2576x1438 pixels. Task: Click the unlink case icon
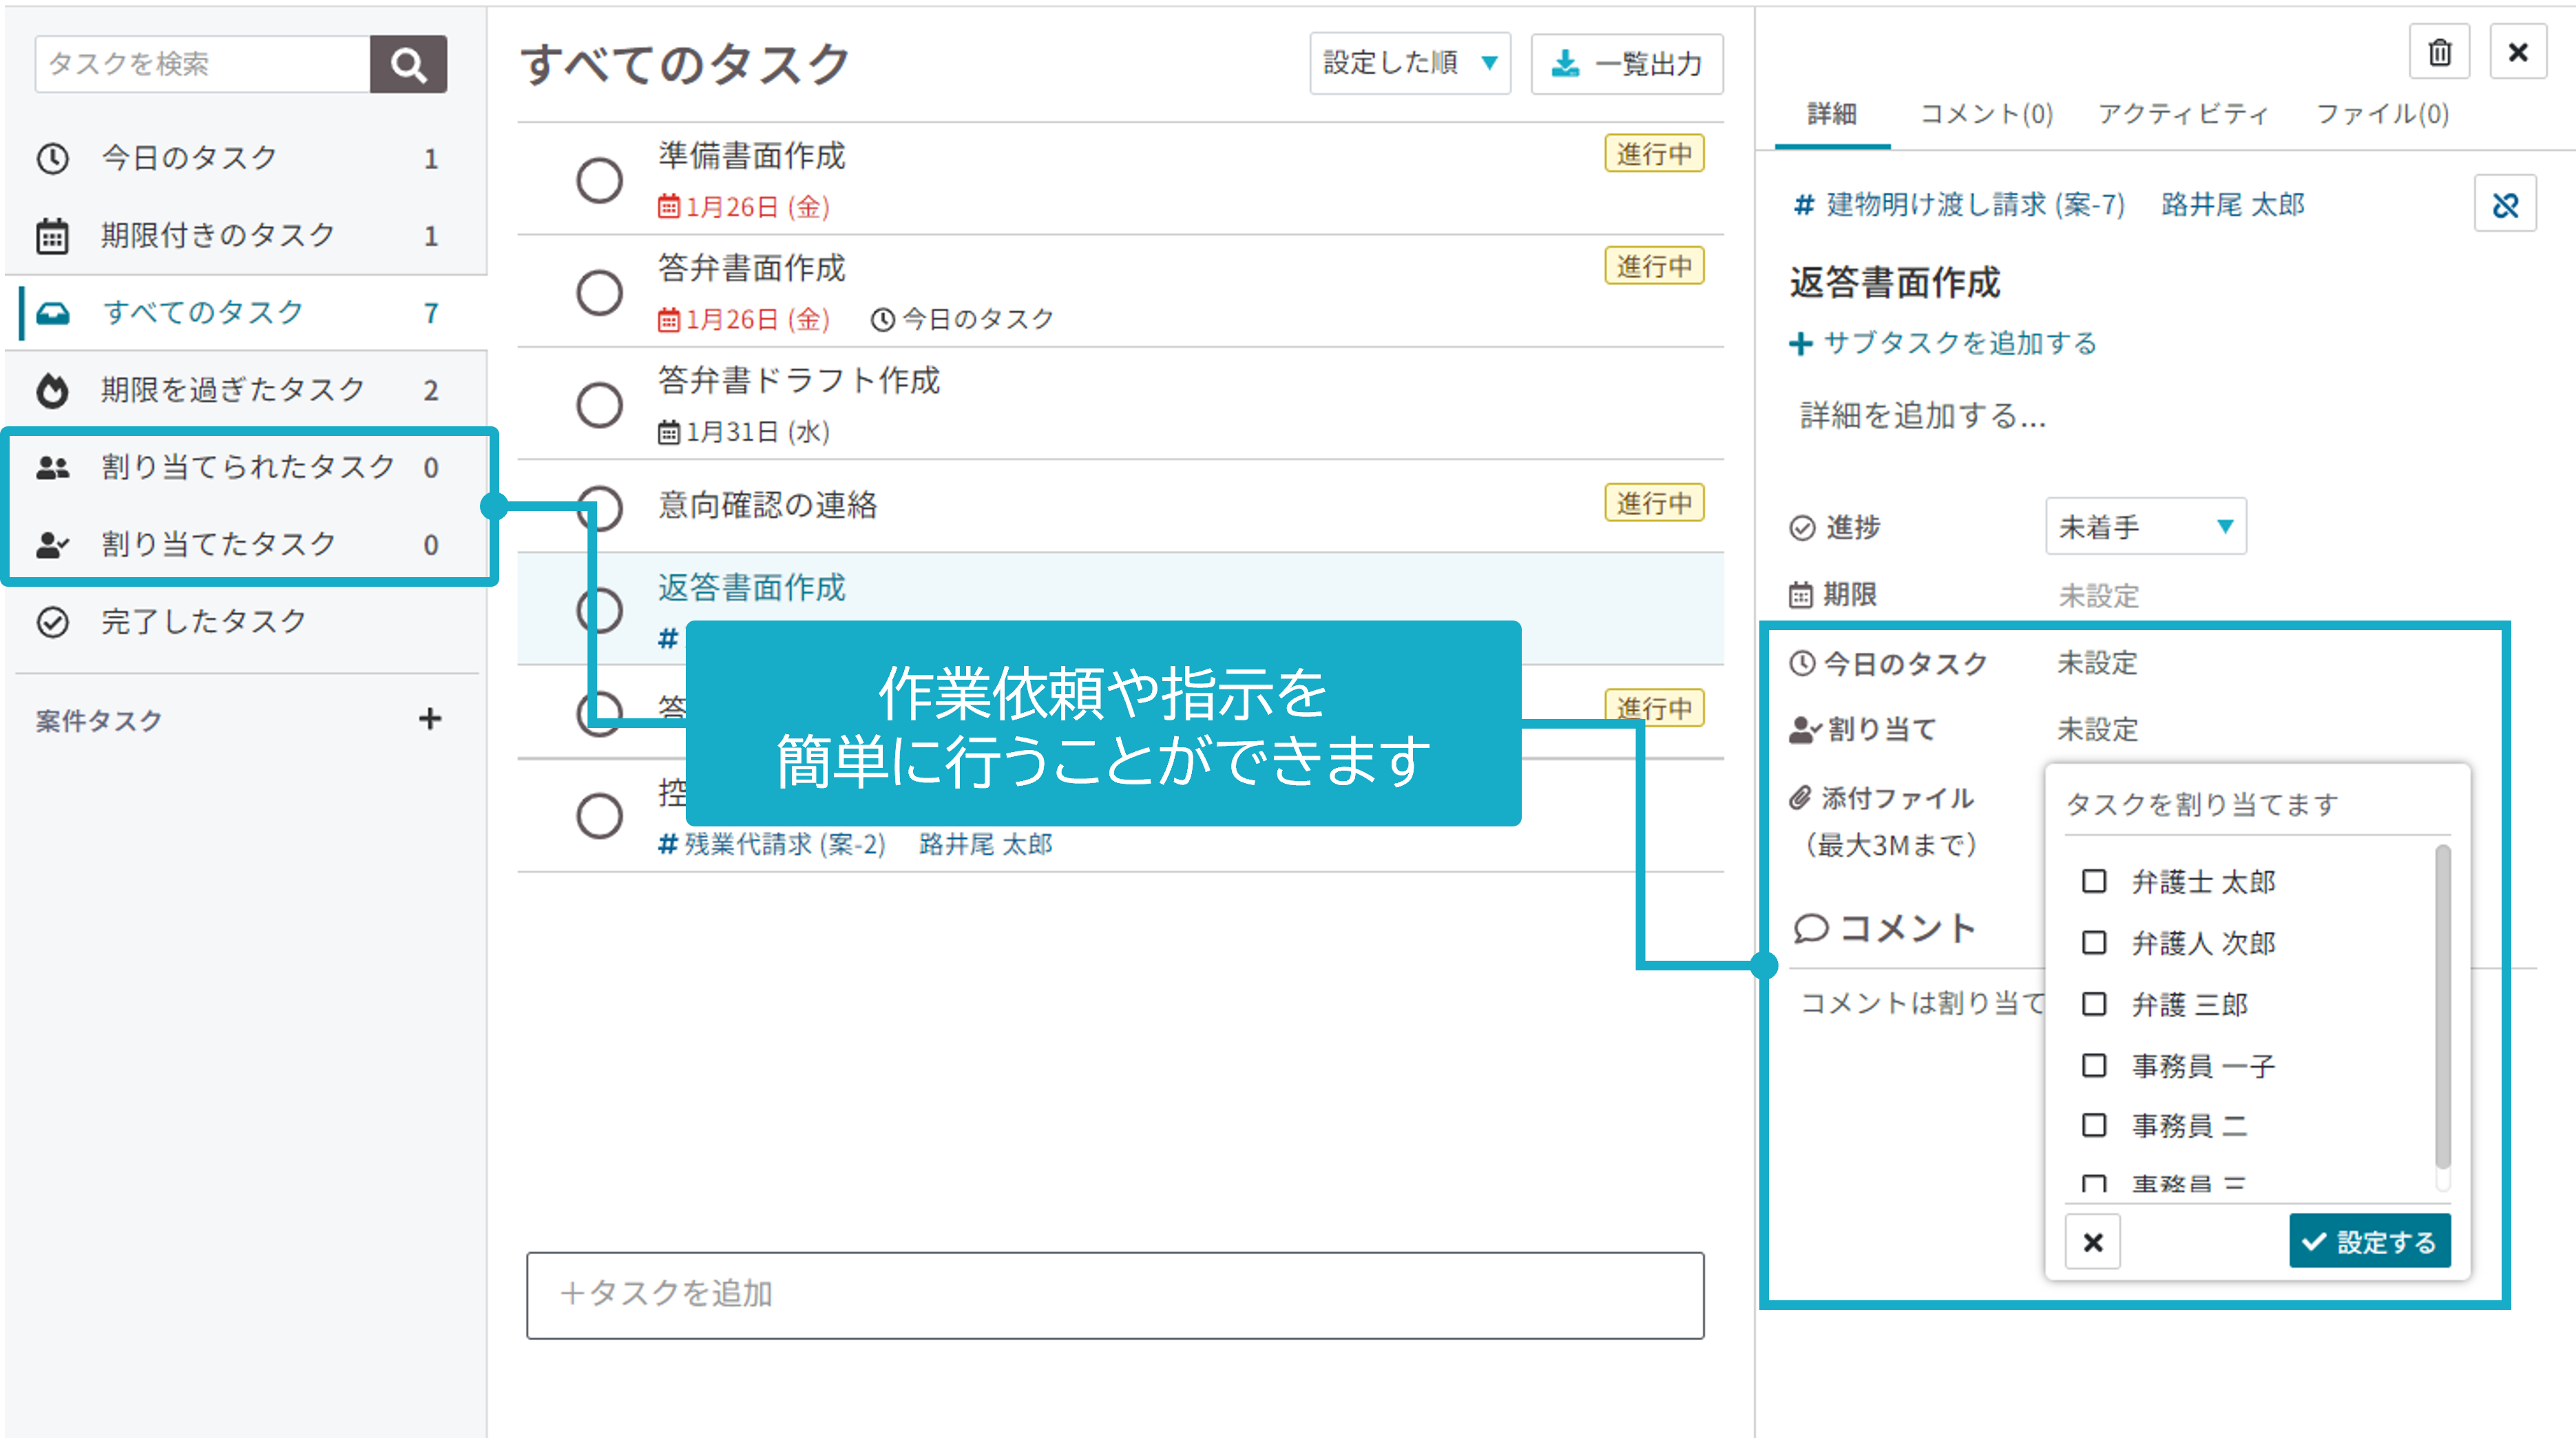click(2505, 205)
